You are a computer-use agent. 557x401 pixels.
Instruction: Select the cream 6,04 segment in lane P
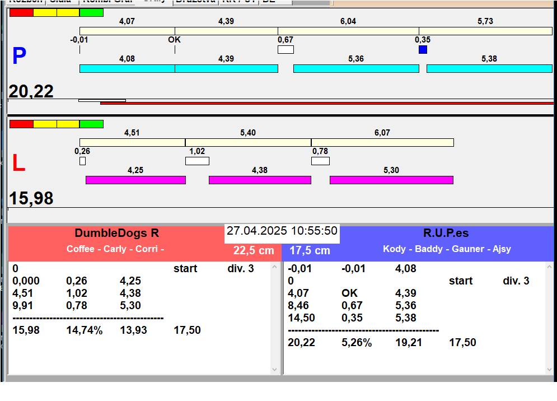348,31
